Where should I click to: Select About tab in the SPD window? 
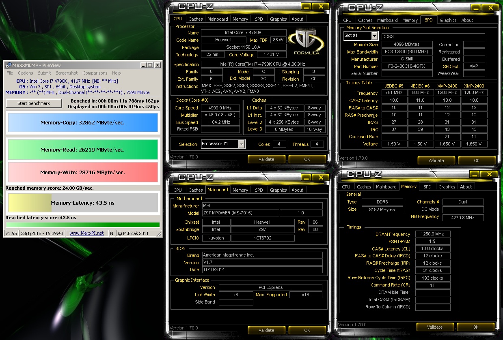coord(467,20)
